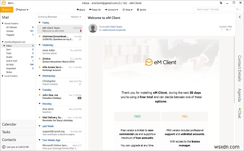Open the Ana Jarvis Question email
Screen dimensions: 244x151
point(60,111)
